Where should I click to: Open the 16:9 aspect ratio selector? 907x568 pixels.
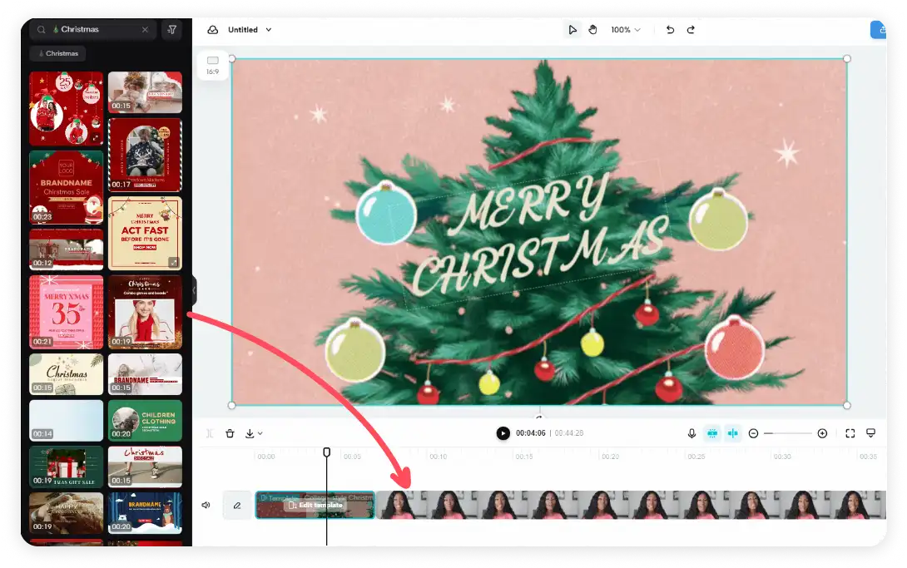click(x=213, y=66)
